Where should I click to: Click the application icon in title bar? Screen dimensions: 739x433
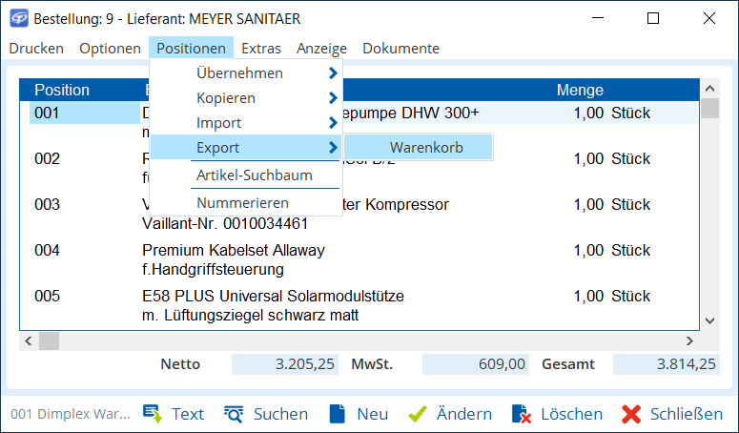(x=18, y=18)
